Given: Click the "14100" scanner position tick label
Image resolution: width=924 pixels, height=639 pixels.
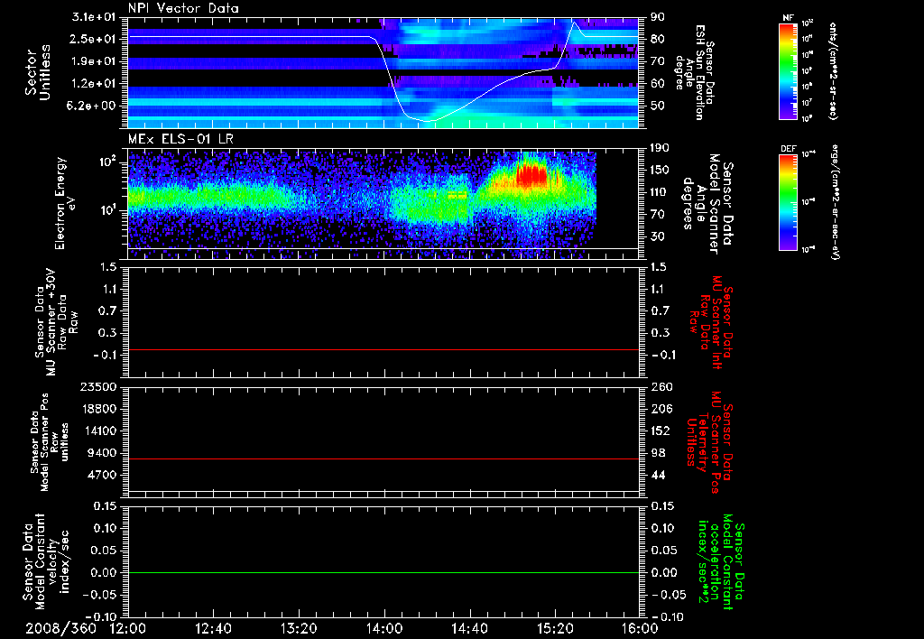Looking at the screenshot, I should 99,431.
